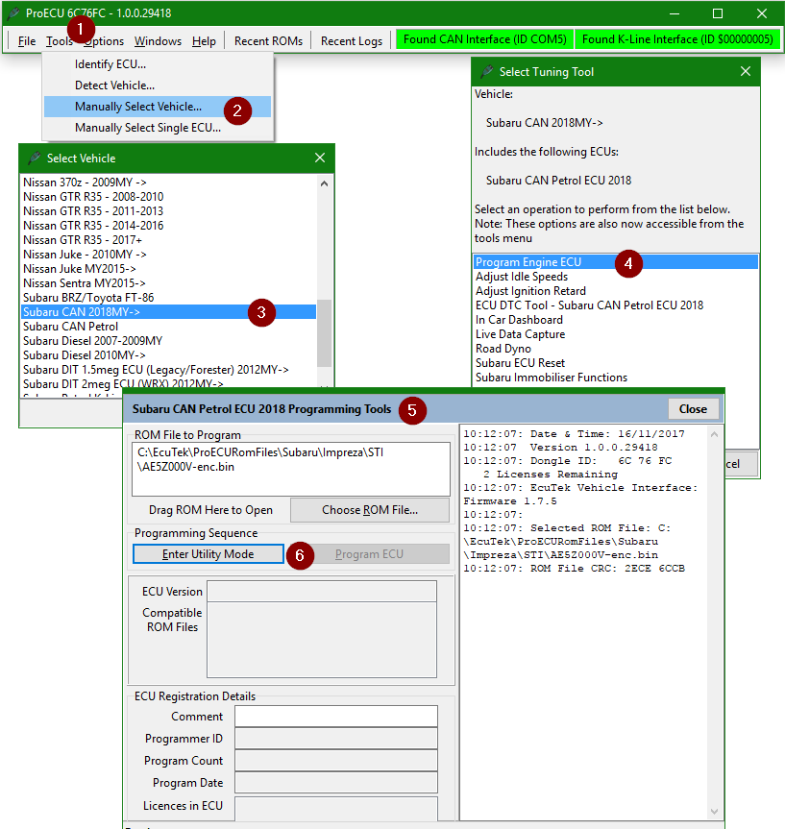785x829 pixels.
Task: Open the File menu
Action: [27, 41]
